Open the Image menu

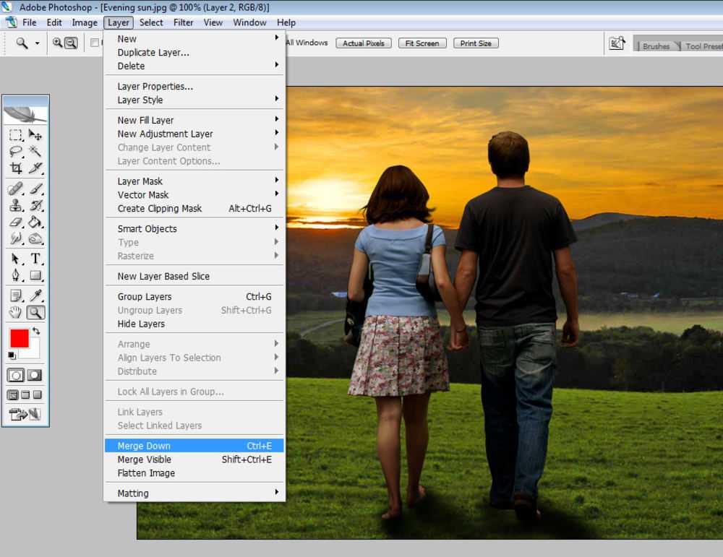click(x=85, y=22)
